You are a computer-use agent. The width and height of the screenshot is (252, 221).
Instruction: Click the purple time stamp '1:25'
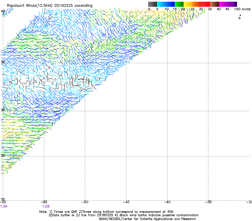coord(46,206)
